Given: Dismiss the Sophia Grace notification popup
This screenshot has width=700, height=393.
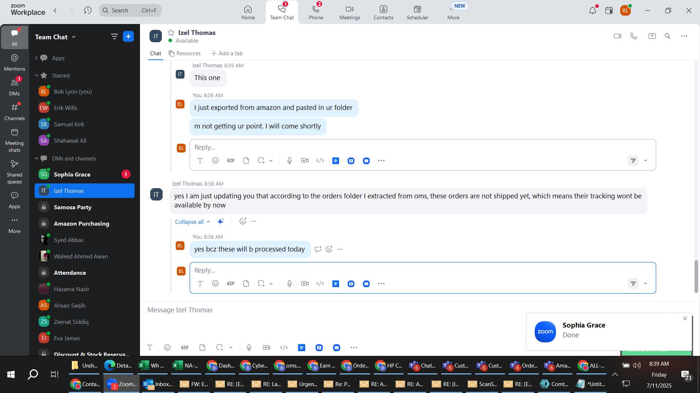Looking at the screenshot, I should (685, 318).
